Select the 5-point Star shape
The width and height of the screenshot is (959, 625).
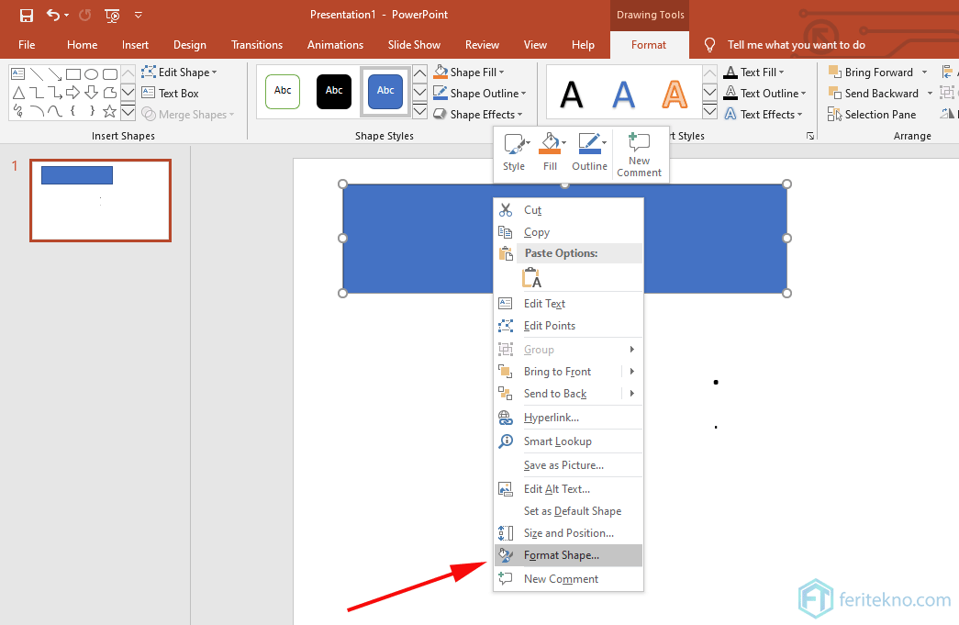tap(109, 111)
